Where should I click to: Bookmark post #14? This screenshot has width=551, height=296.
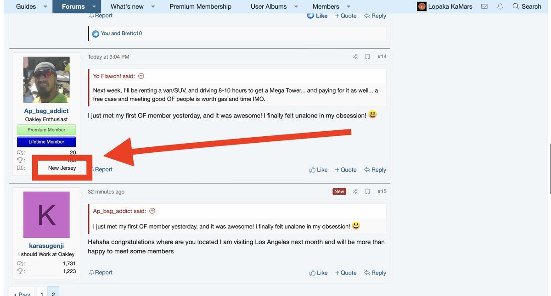click(x=367, y=57)
